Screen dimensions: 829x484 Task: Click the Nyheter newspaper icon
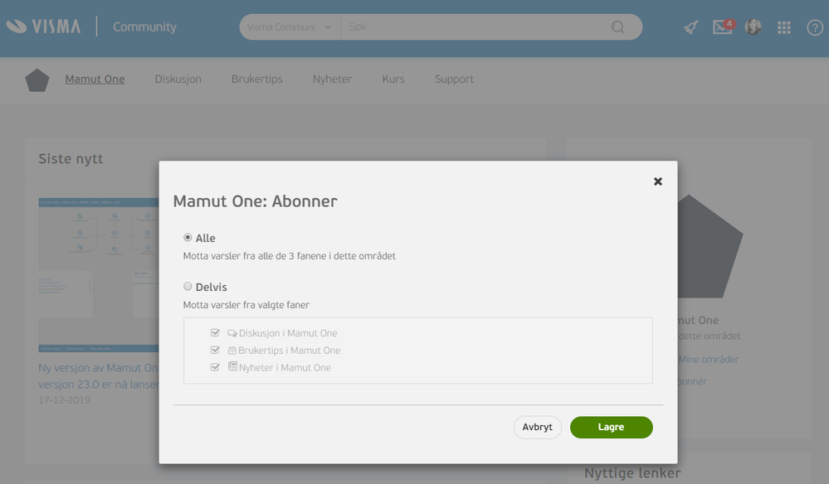click(232, 366)
